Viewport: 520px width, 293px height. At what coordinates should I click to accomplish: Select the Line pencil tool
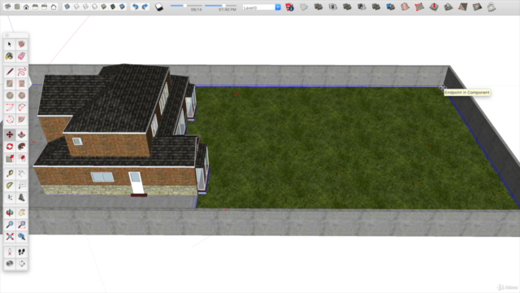point(10,72)
